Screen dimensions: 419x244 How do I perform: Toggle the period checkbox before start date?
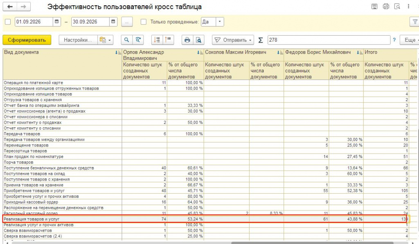tap(8, 22)
